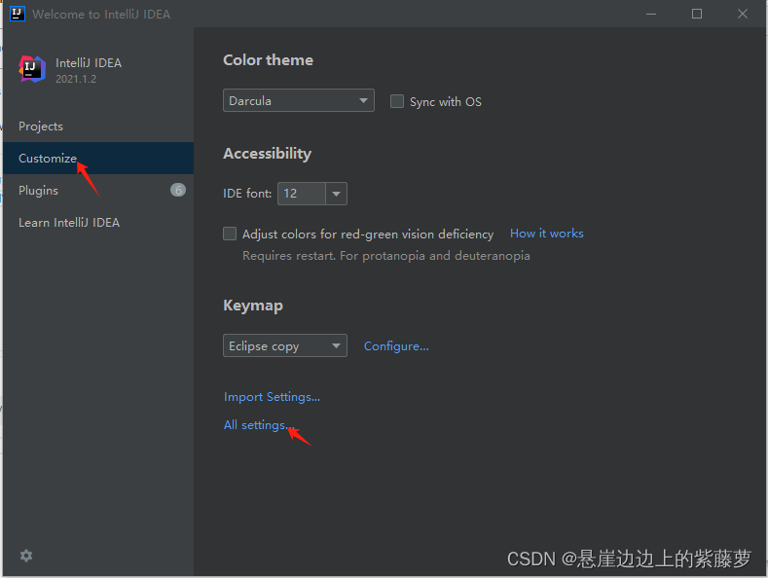The height and width of the screenshot is (578, 768).
Task: Open the Eclipse copy keymap dropdown
Action: (285, 345)
